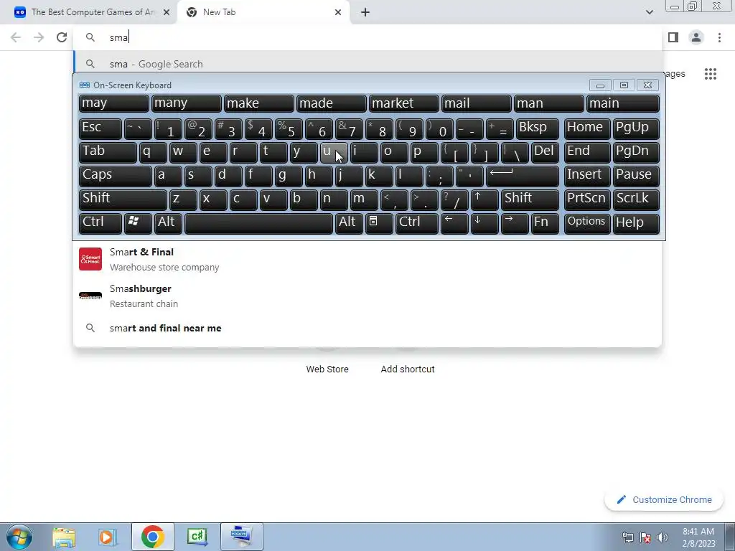Click the Enter key arrow
This screenshot has height=551, width=735.
coord(523,176)
